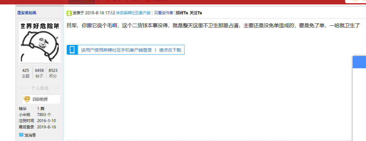Click the post timestamp 2019-8-16 17:12

pos(100,13)
